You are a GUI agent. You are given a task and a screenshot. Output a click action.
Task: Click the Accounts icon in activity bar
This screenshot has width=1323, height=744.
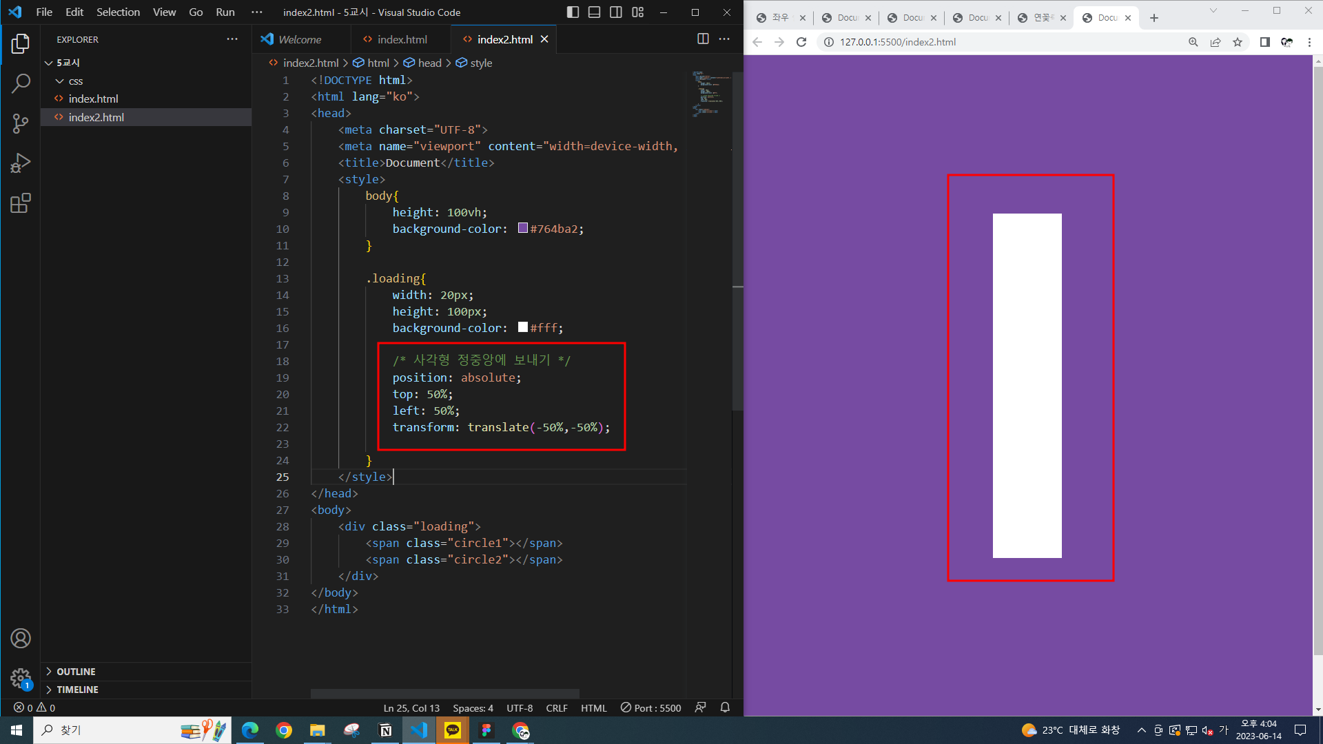click(21, 639)
